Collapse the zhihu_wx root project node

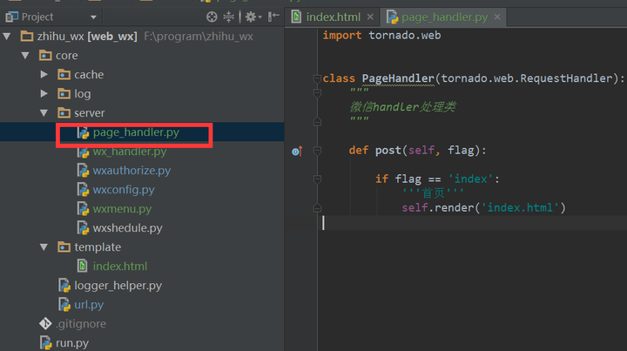7,37
